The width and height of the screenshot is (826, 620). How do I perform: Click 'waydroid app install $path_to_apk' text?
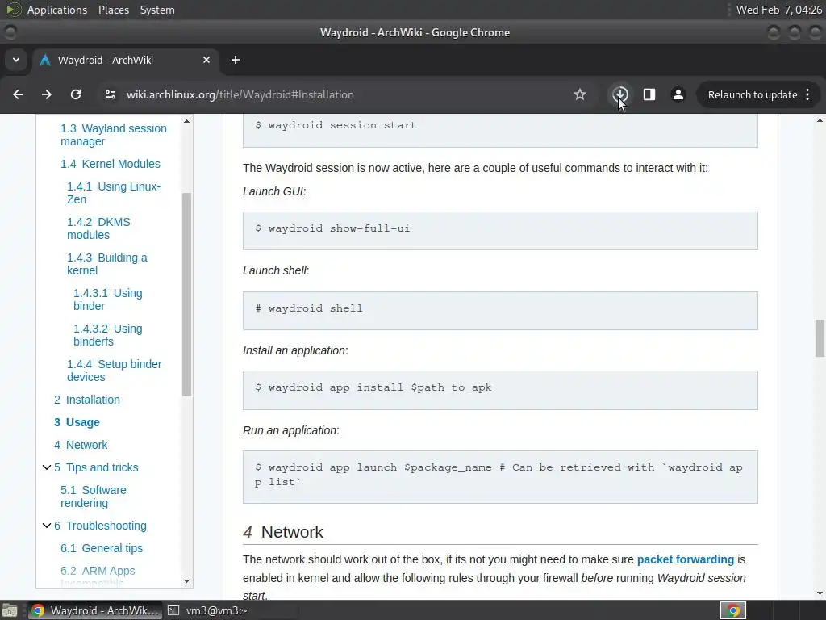tap(379, 387)
